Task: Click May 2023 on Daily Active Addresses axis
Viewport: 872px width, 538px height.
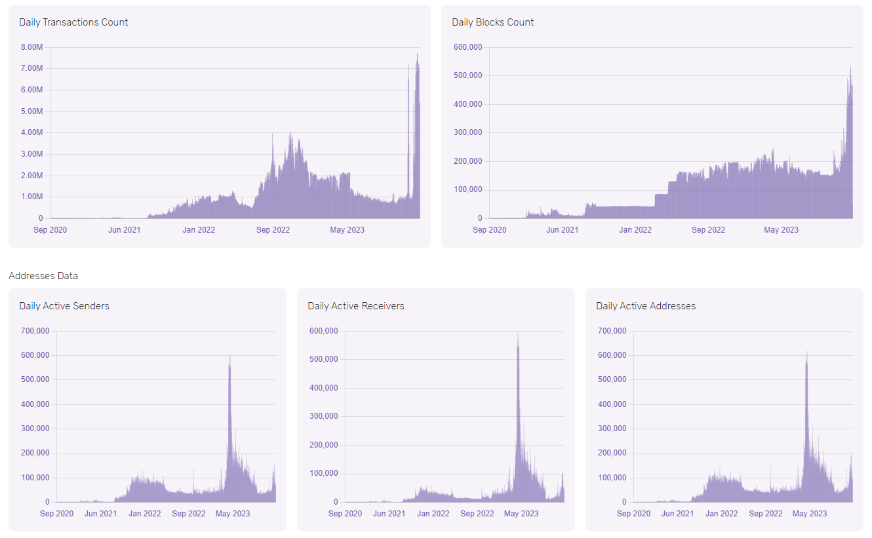Action: (x=810, y=514)
